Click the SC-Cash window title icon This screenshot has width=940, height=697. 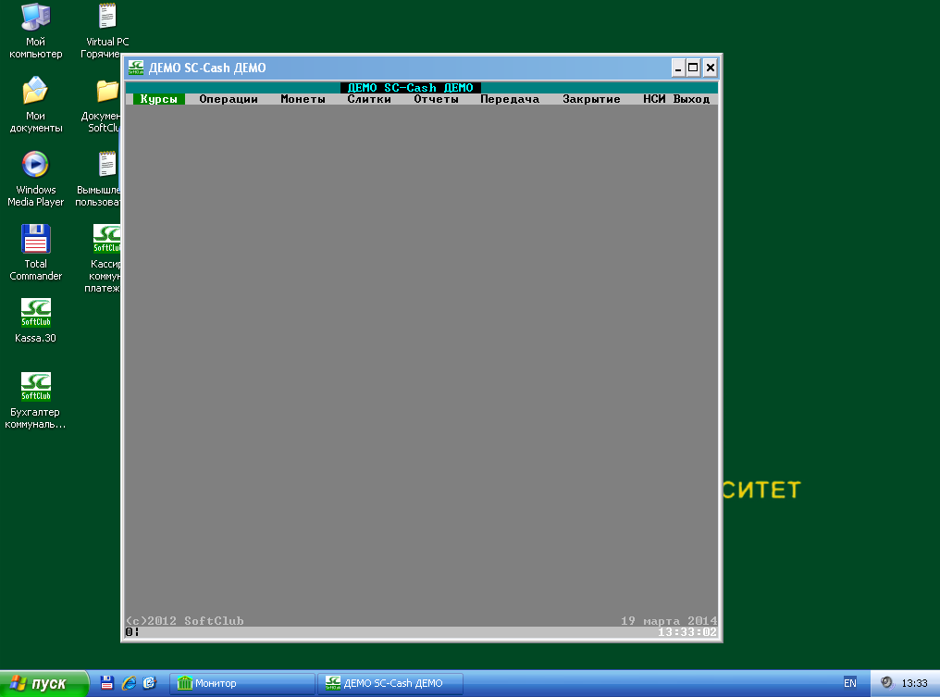136,68
